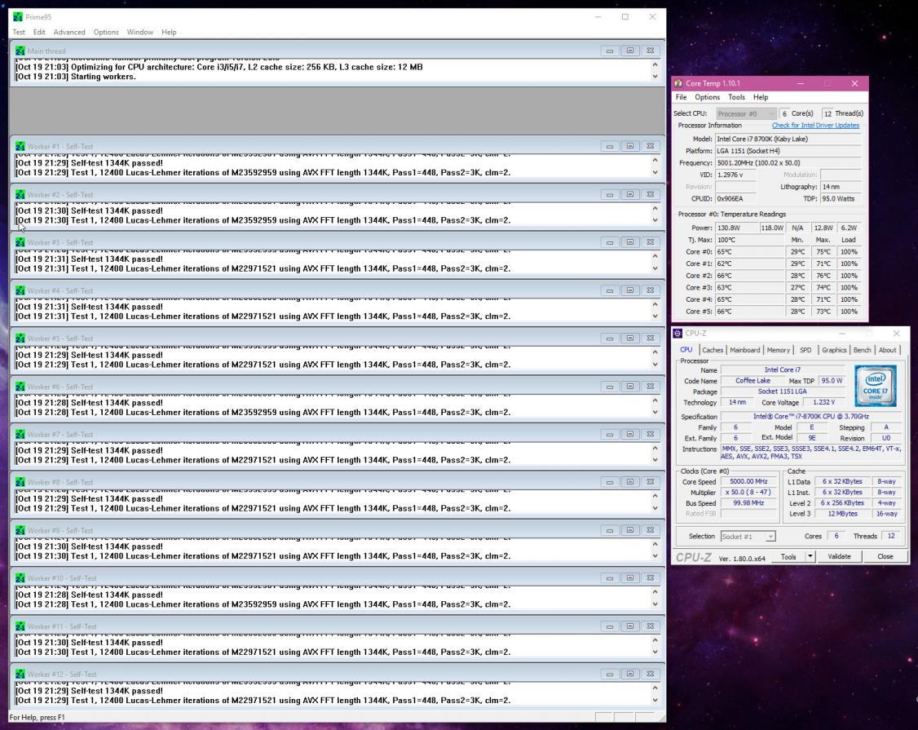Screen dimensions: 918x730
Task: Click Worker #12 Self-Test window icon
Action: [x=20, y=675]
